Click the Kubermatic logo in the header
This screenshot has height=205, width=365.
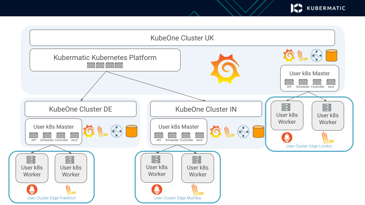(x=318, y=8)
